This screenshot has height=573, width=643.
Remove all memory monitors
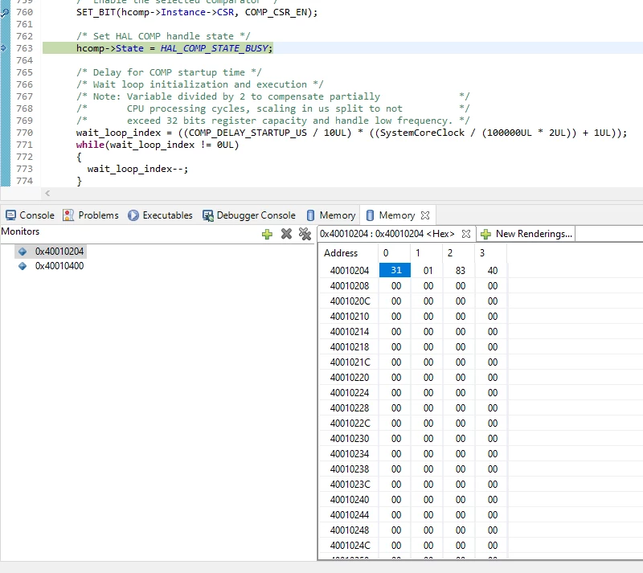point(305,234)
